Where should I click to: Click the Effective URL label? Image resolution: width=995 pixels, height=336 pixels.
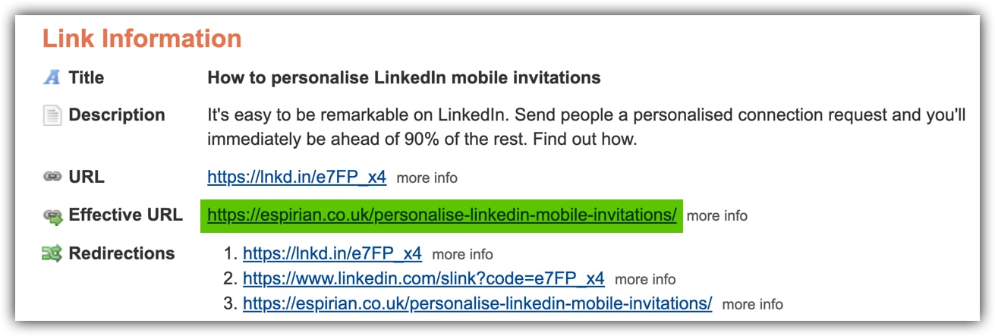click(125, 215)
